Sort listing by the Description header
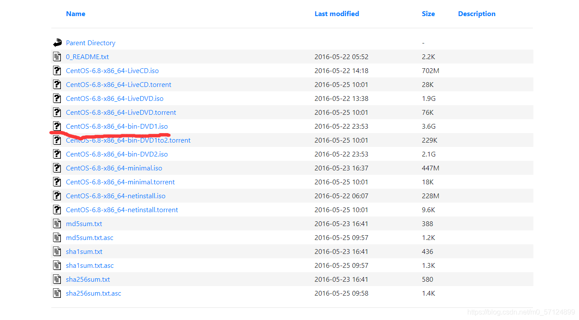This screenshot has width=579, height=320. pos(477,14)
